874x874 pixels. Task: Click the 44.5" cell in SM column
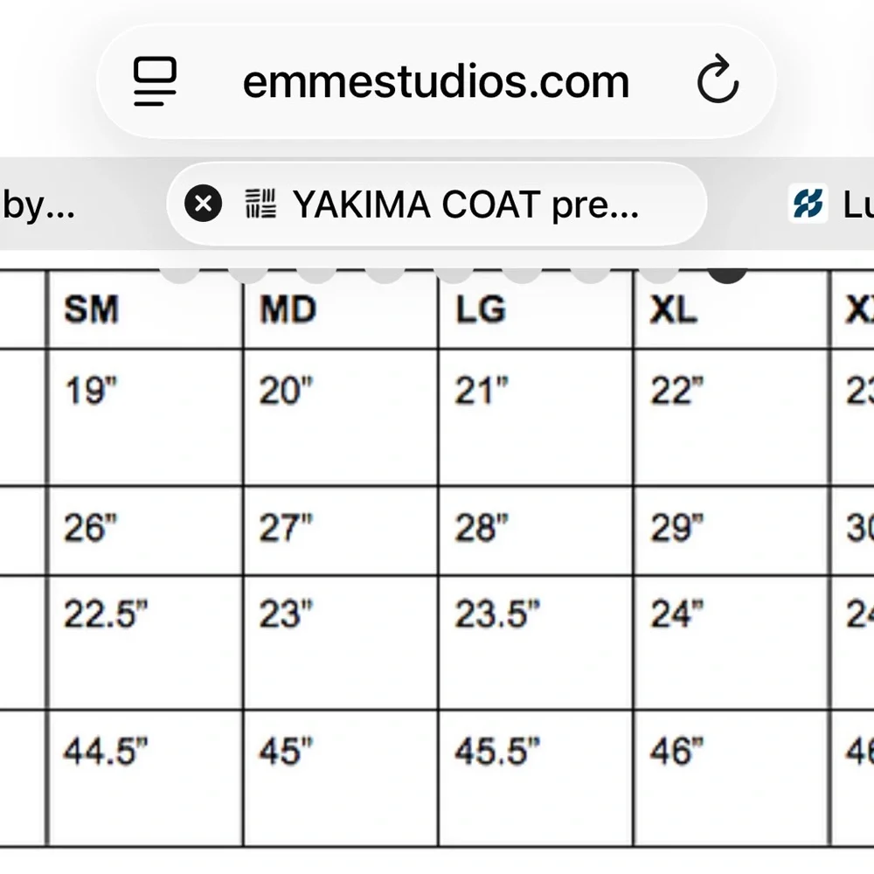point(105,751)
